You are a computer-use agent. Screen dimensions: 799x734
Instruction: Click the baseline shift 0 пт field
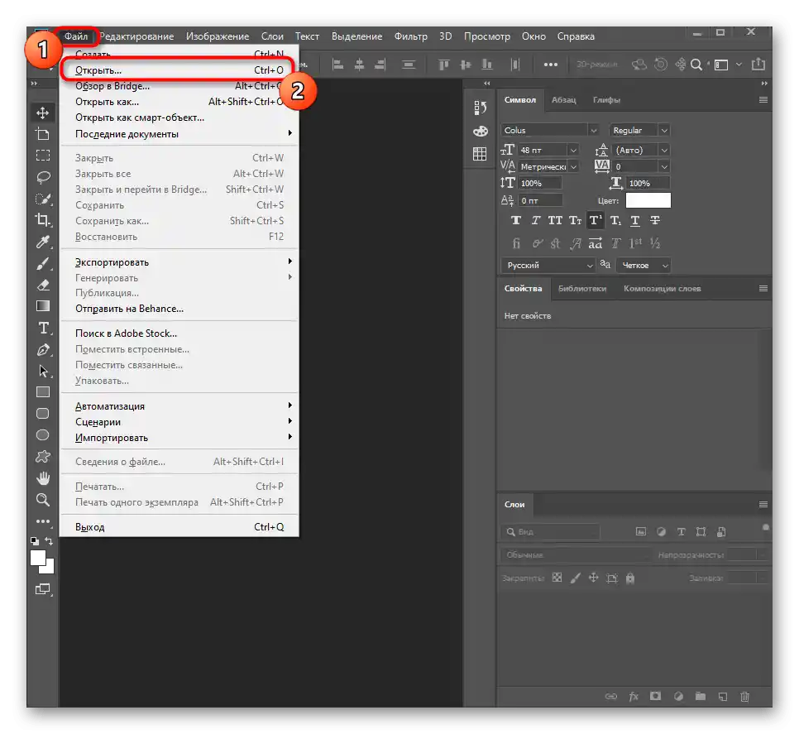click(539, 200)
